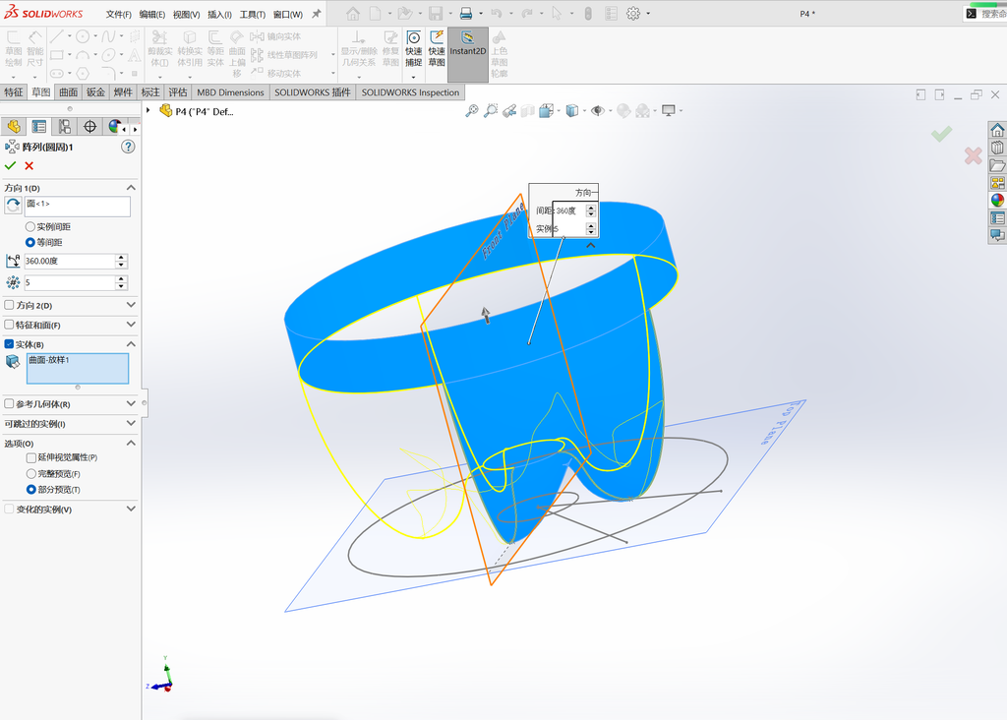This screenshot has height=720, width=1007.
Task: Expand the P4 feature tree arrow
Action: pyautogui.click(x=148, y=110)
